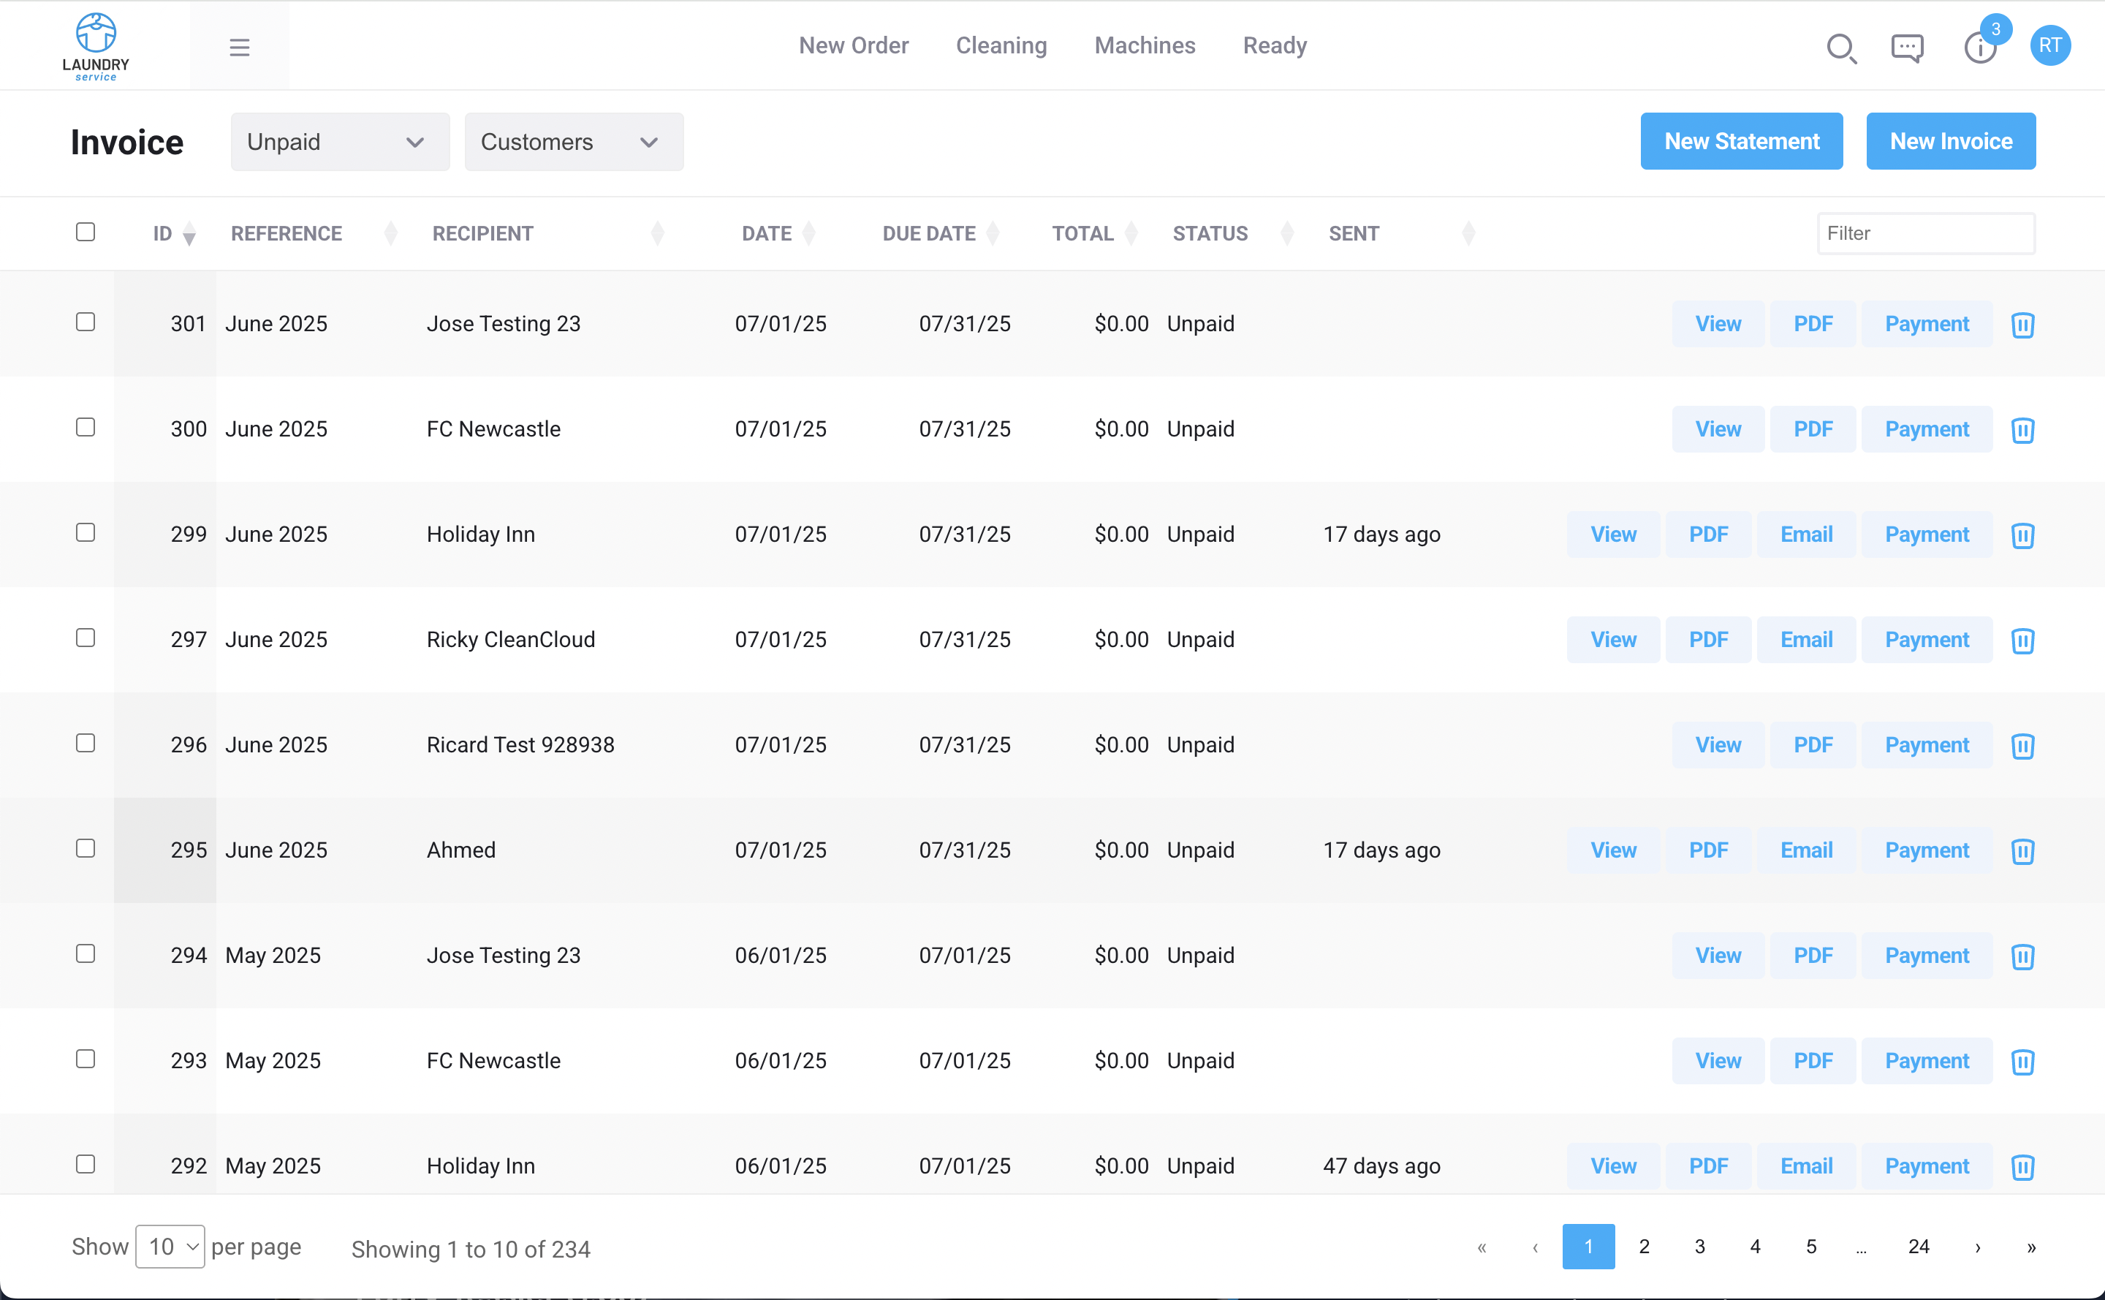Viewport: 2105px width, 1300px height.
Task: Sort the table by the ID column arrow
Action: click(x=190, y=234)
